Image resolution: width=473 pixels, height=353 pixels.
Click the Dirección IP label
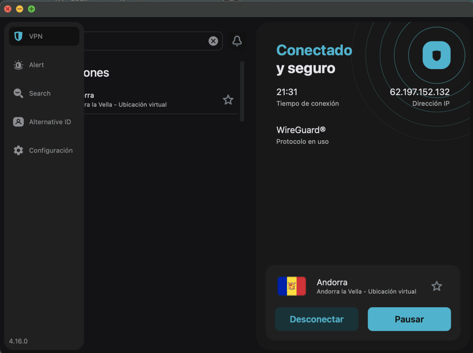click(431, 104)
